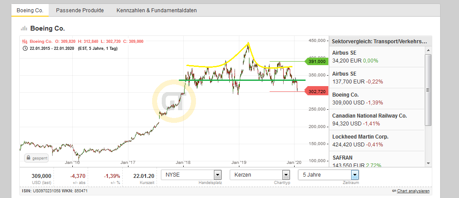The image size is (459, 198).
Task: Click the red 302,720 price label
Action: pyautogui.click(x=317, y=91)
